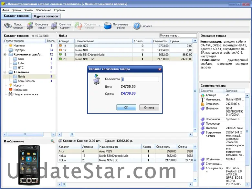Image resolution: width=252 pixels, height=189 pixels.
Task: Select the Asus P525 row in basket
Action: click(125, 151)
